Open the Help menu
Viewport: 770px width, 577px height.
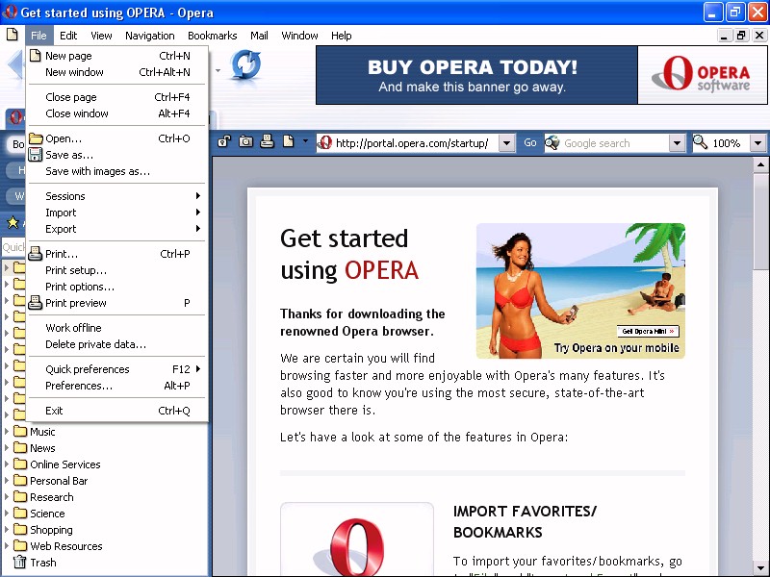coord(342,36)
